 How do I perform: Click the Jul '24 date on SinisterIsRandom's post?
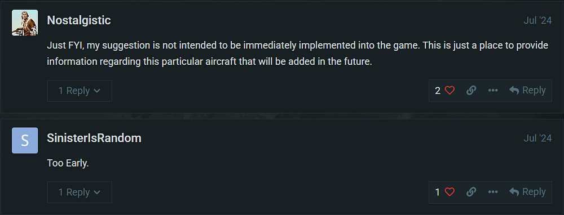pos(537,138)
